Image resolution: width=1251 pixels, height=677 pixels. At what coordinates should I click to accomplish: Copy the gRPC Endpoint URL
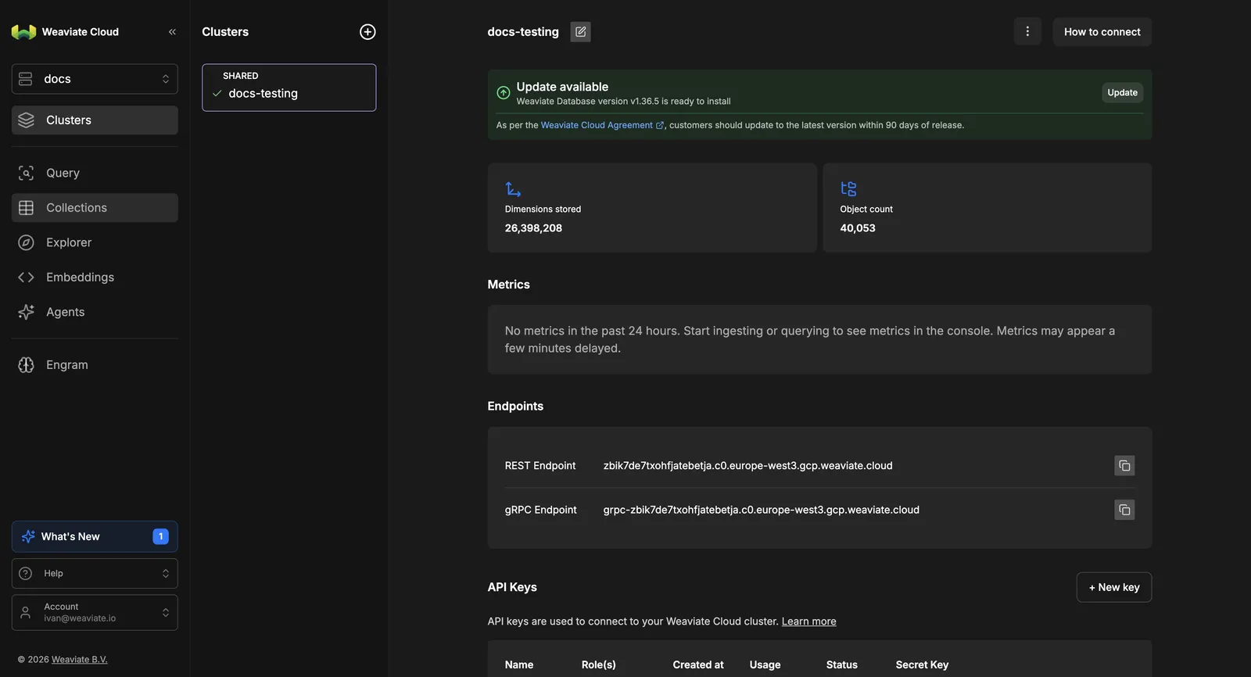(x=1124, y=510)
